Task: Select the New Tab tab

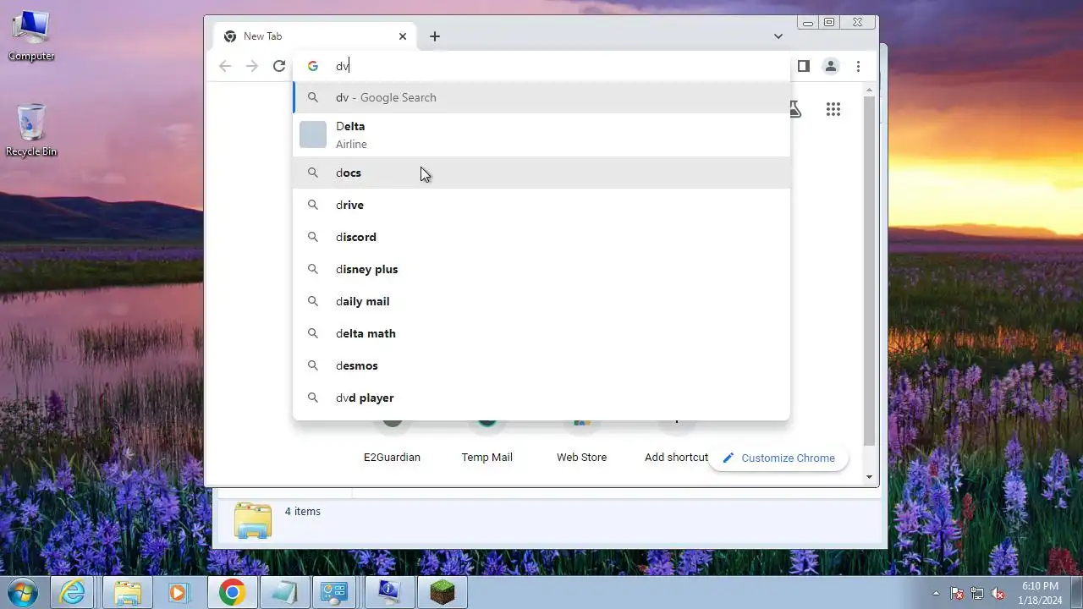Action: (x=315, y=36)
